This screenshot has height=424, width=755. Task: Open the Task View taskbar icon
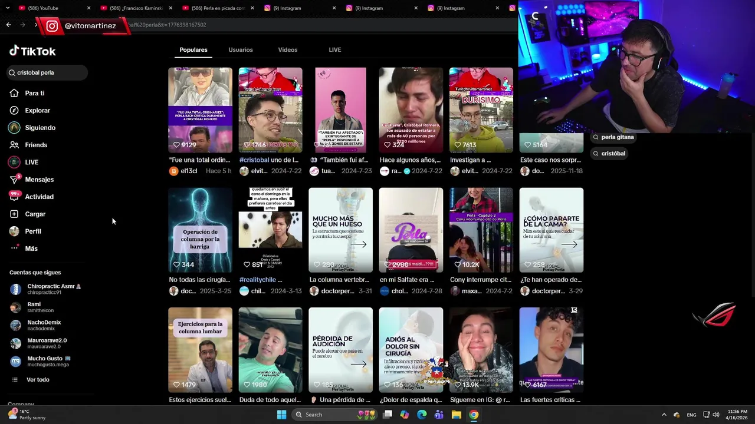[387, 415]
